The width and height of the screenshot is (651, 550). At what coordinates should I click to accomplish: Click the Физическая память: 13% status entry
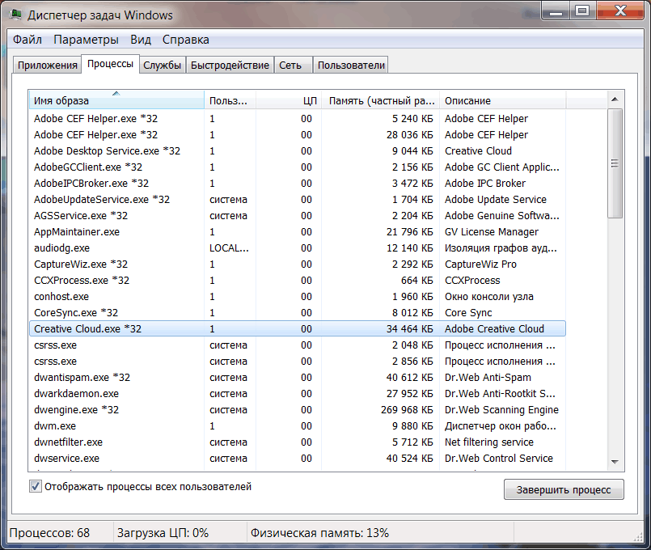pyautogui.click(x=319, y=533)
